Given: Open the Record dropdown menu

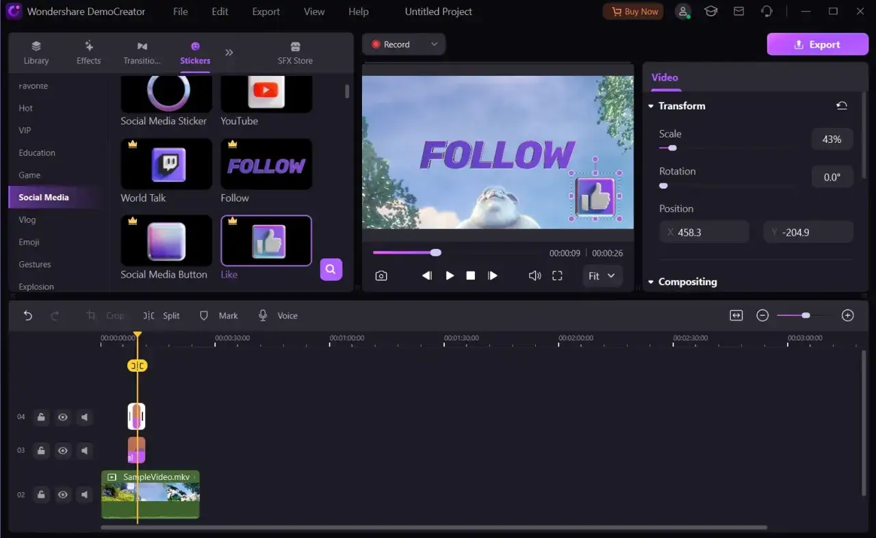Looking at the screenshot, I should (434, 44).
